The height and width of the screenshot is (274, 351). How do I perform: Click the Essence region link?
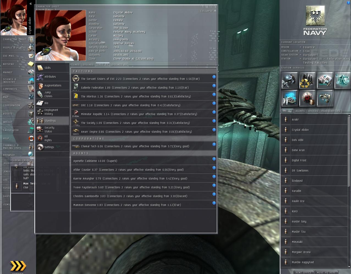pos(309,47)
